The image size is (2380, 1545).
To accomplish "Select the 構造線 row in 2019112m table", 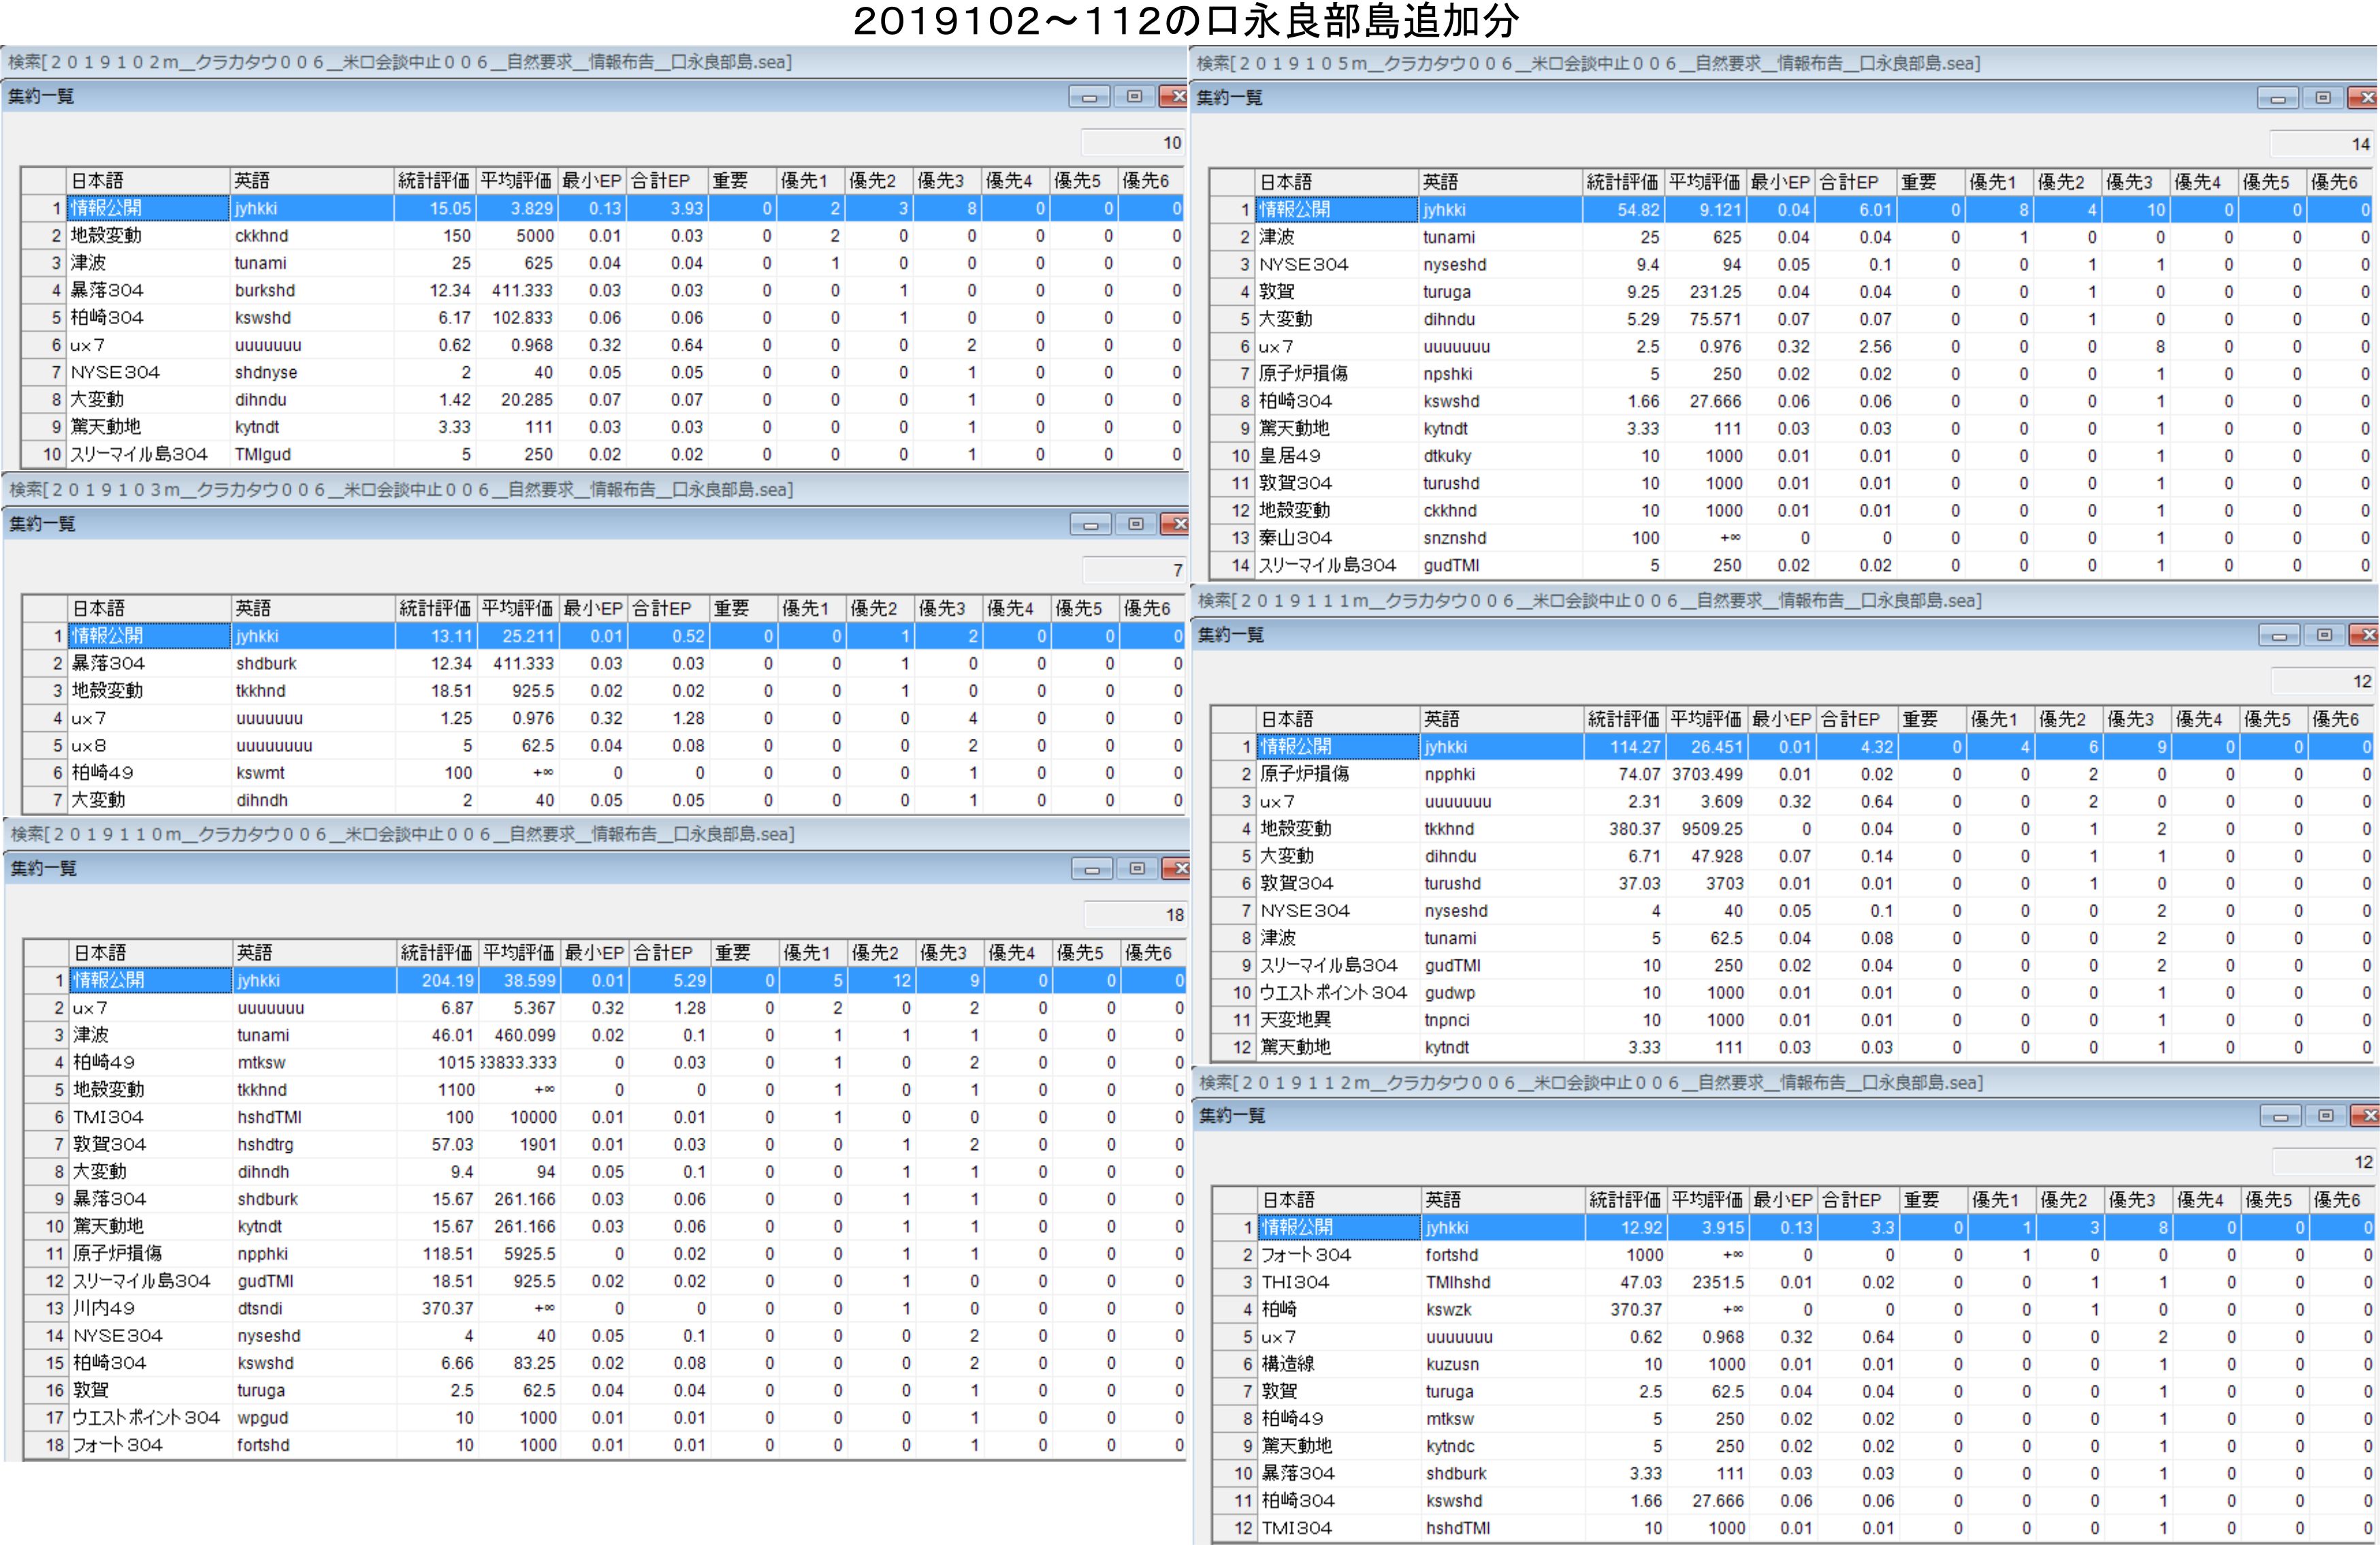I will coord(1288,1364).
